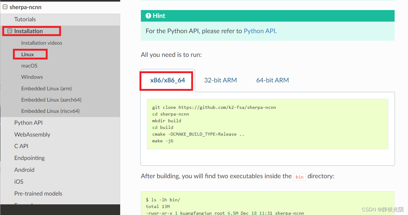Open the Windows installation page

click(x=32, y=77)
